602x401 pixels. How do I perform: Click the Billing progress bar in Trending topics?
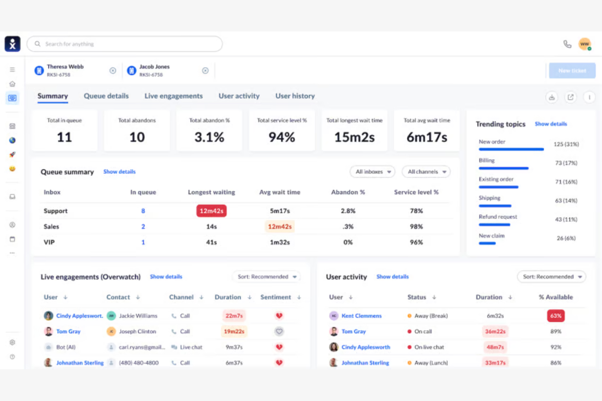pyautogui.click(x=504, y=168)
